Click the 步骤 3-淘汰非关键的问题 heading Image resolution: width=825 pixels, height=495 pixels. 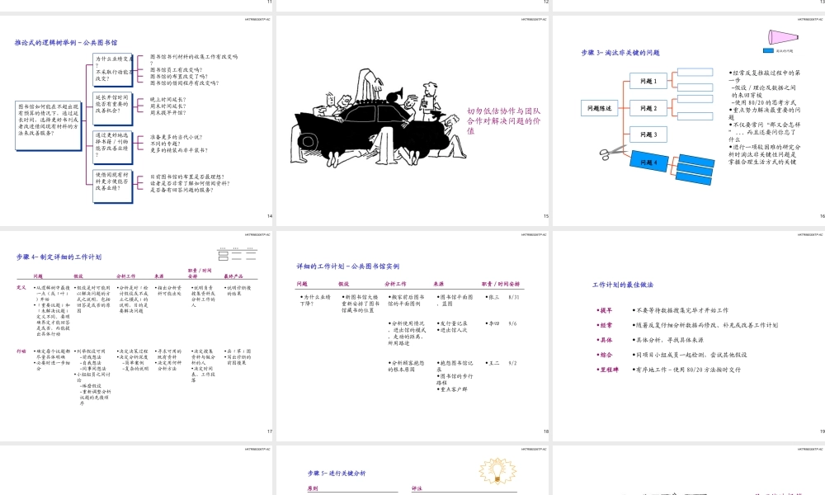pyautogui.click(x=623, y=52)
